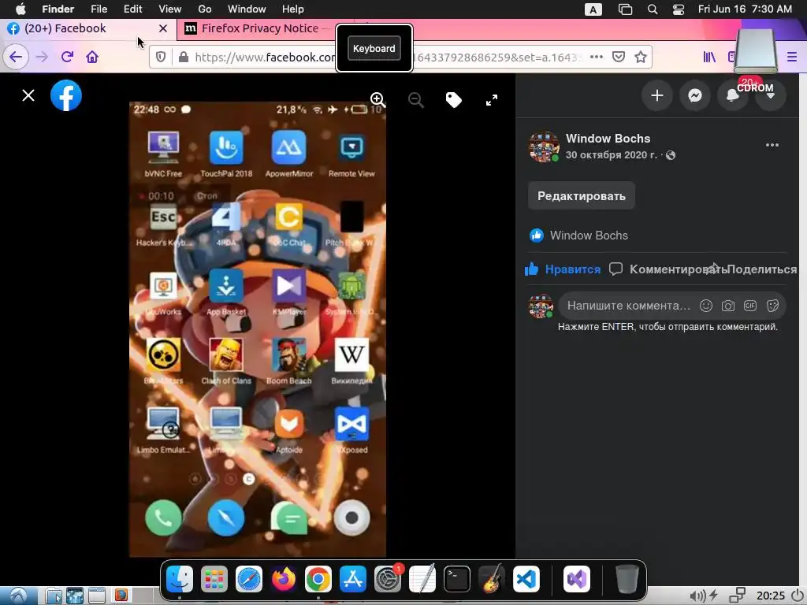807x605 pixels.
Task: Open Spotlight search in menu bar
Action: 652,9
